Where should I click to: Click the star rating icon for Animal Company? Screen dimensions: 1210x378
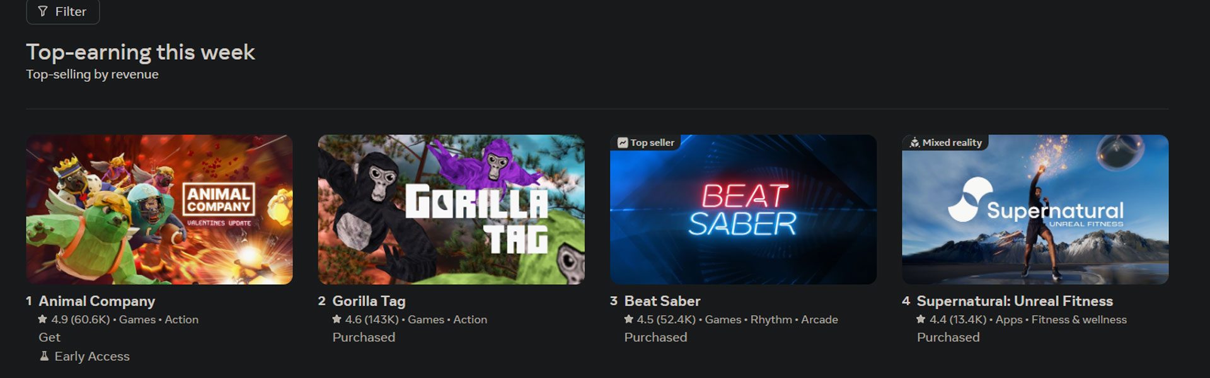click(43, 319)
